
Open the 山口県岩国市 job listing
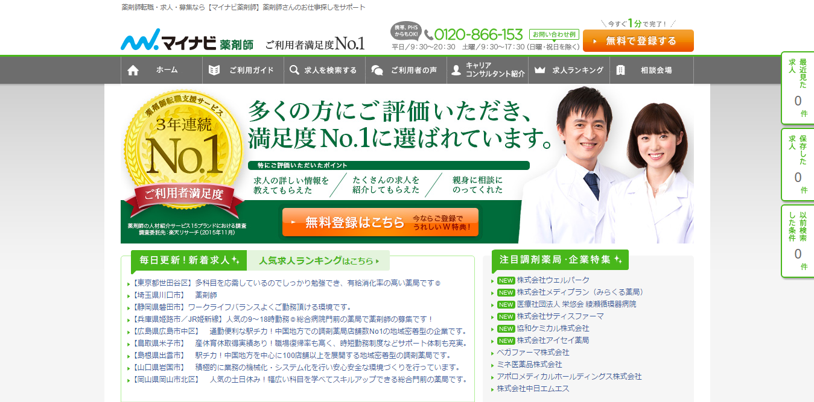(x=296, y=367)
